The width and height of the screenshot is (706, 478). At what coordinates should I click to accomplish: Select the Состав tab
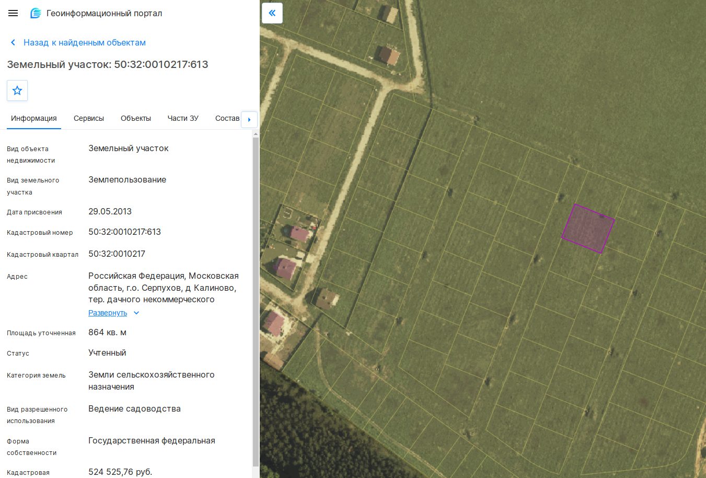(x=227, y=118)
